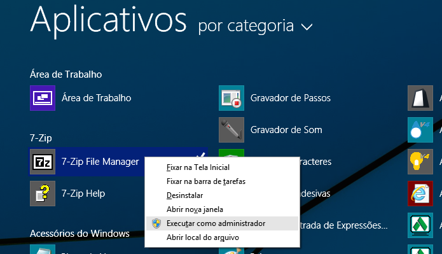Expand the 'por categoria' sort dropdown
Screen dimensions: 442x254
tap(255, 27)
